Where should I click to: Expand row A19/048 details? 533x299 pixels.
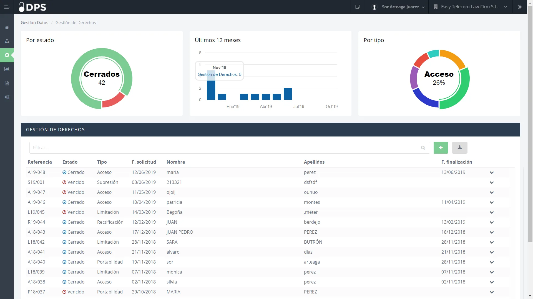(492, 172)
